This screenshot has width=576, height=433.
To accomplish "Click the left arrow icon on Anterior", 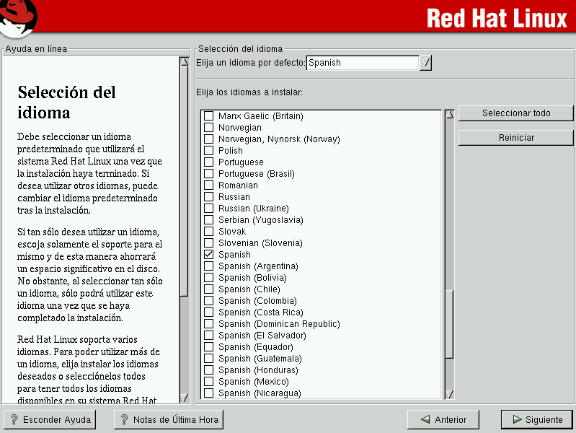I will point(425,419).
